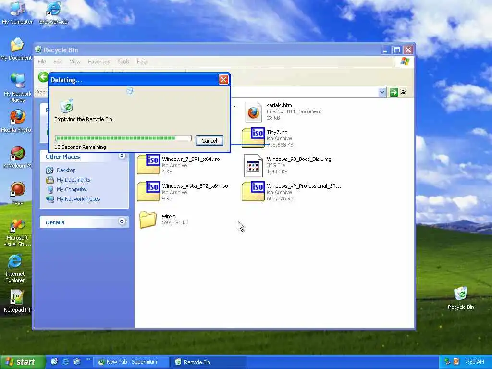Open the View menu in Recycle Bin
This screenshot has width=492, height=369.
point(75,61)
